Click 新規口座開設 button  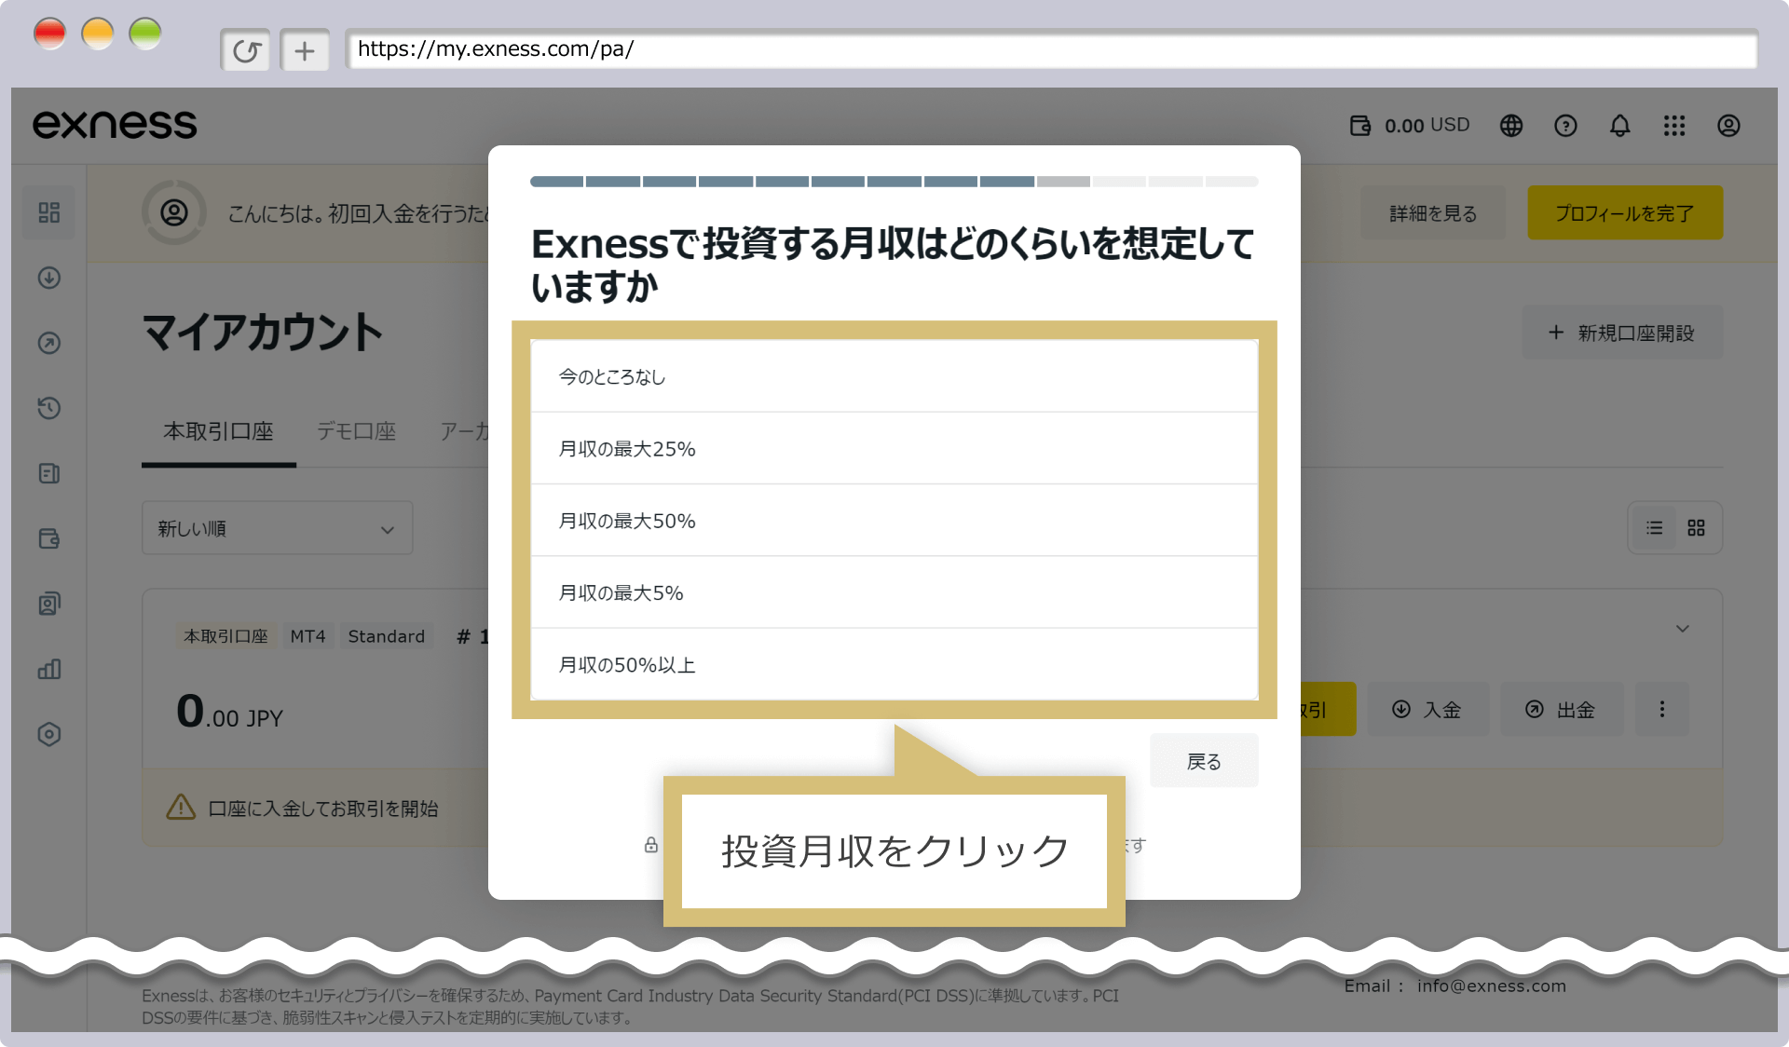[1622, 333]
